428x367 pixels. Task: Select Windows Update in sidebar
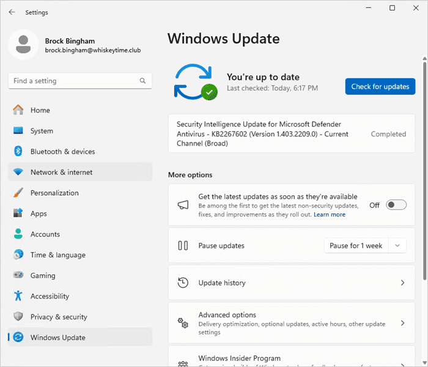click(80, 337)
